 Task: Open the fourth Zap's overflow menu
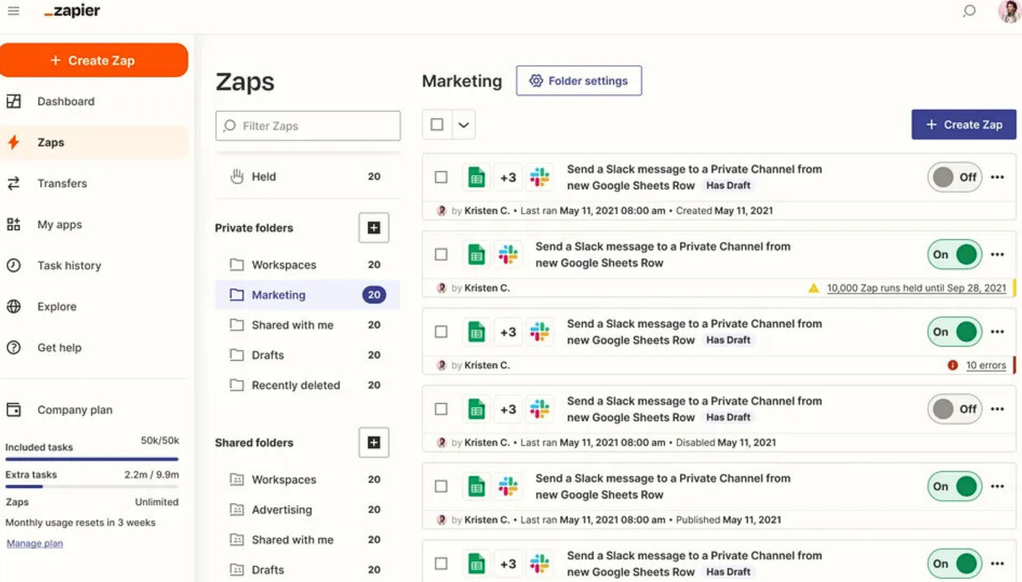(997, 409)
